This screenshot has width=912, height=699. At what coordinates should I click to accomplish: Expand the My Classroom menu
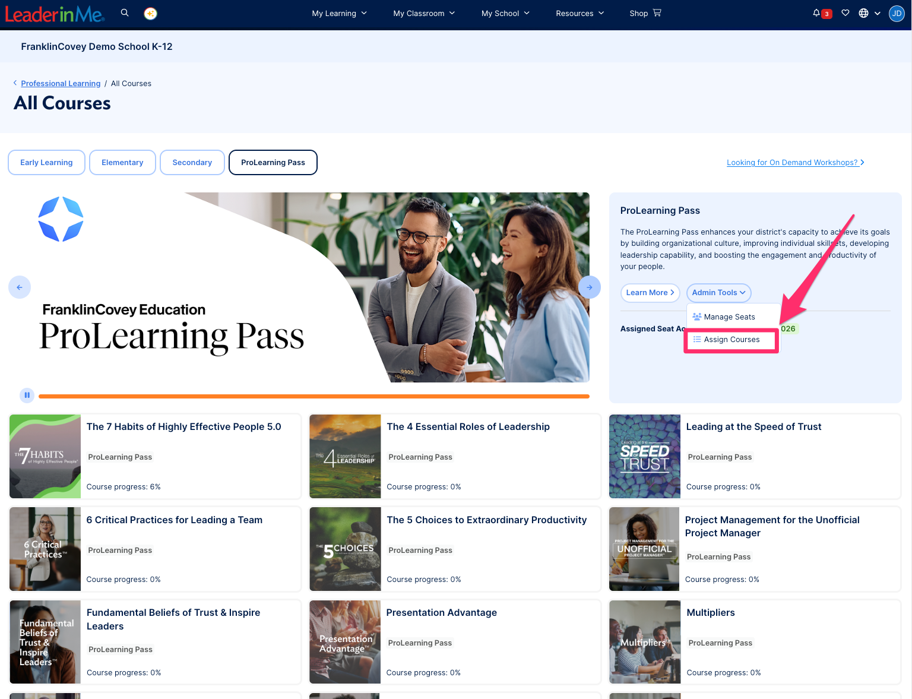coord(424,13)
